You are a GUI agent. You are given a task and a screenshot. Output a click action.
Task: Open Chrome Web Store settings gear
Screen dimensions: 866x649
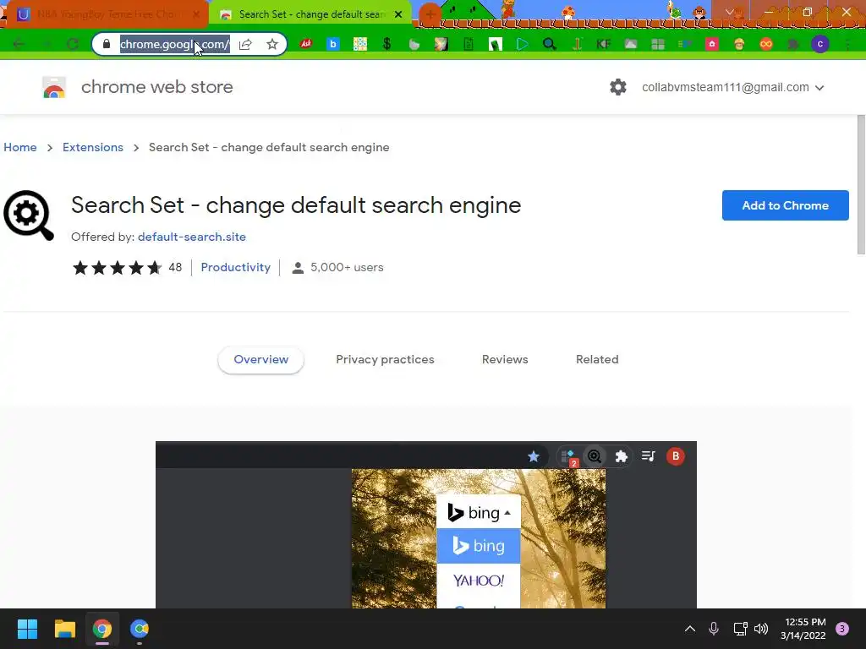618,87
